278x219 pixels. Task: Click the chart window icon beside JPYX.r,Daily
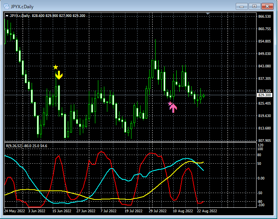tap(6, 7)
